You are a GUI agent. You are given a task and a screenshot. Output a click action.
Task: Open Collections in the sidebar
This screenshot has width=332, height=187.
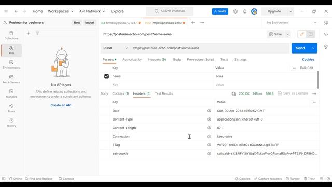[11, 35]
